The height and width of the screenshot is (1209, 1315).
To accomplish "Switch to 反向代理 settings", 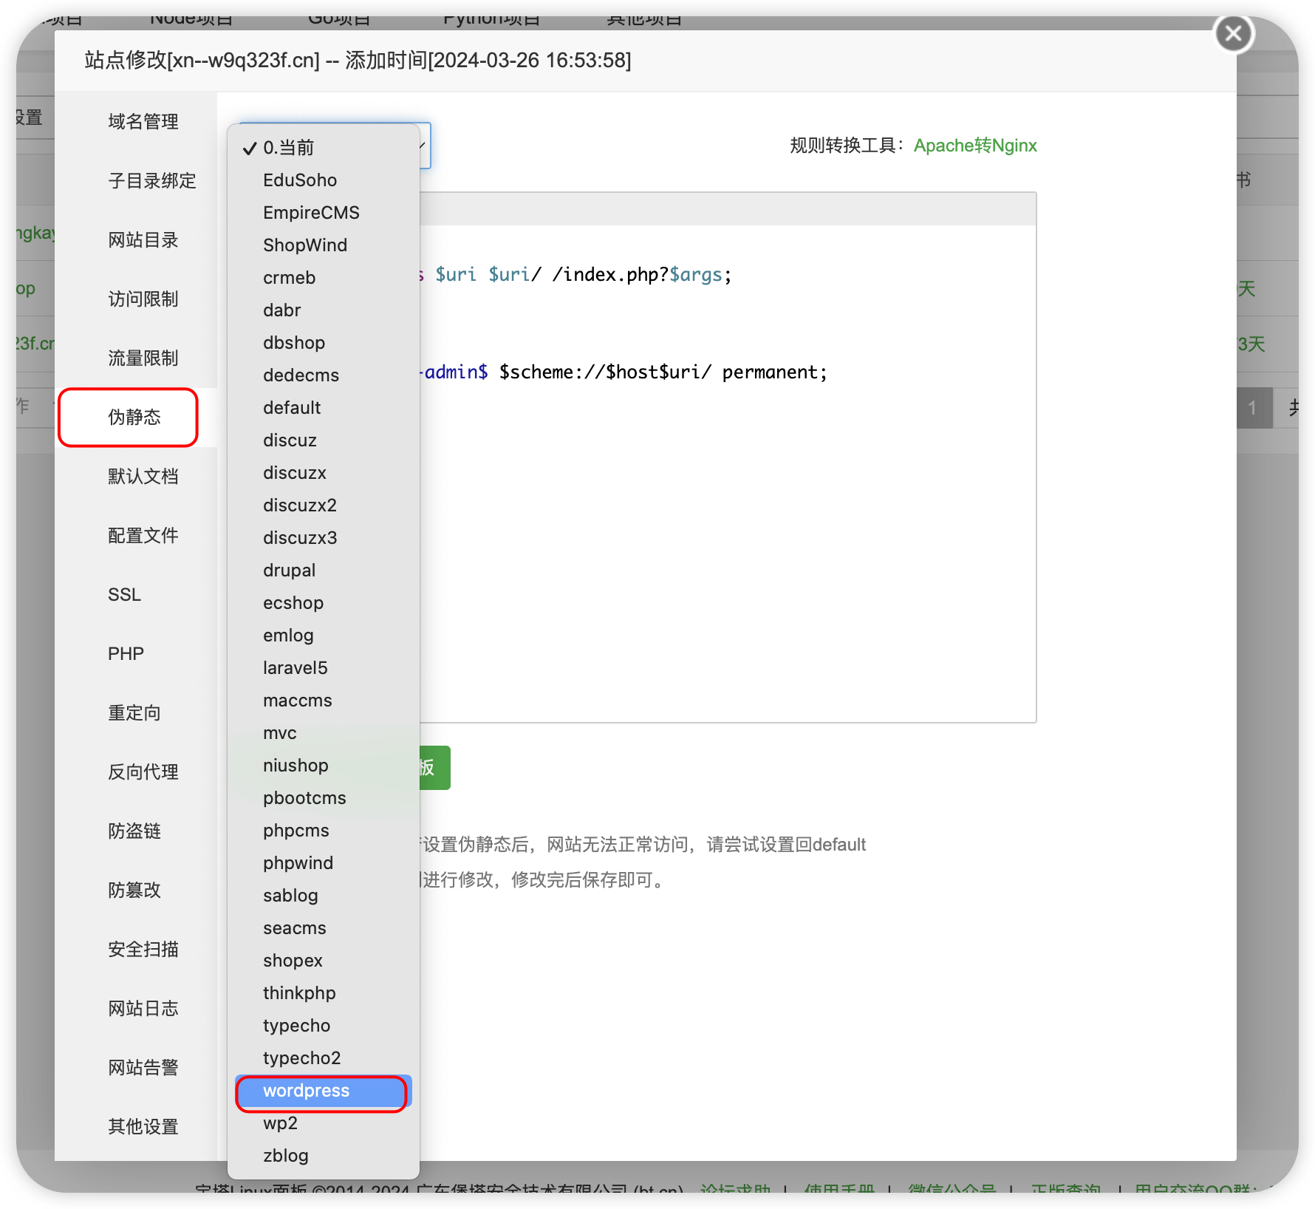I will [143, 772].
